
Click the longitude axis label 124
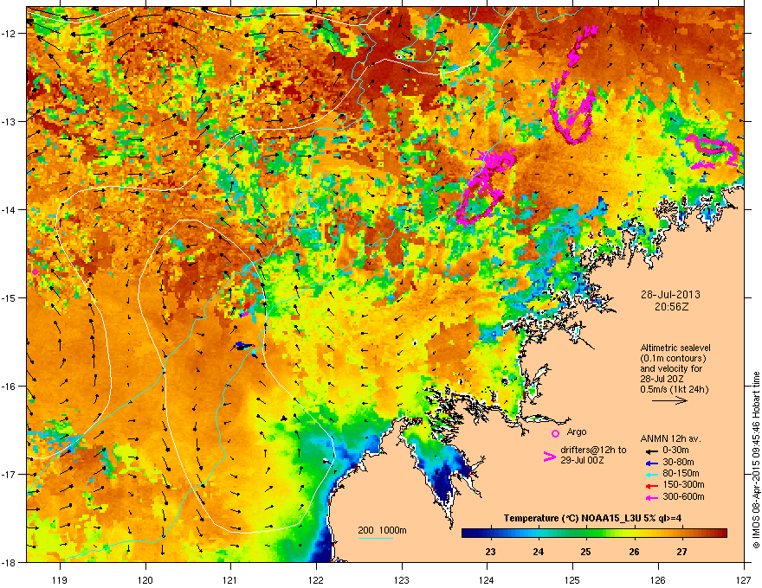[x=487, y=579]
